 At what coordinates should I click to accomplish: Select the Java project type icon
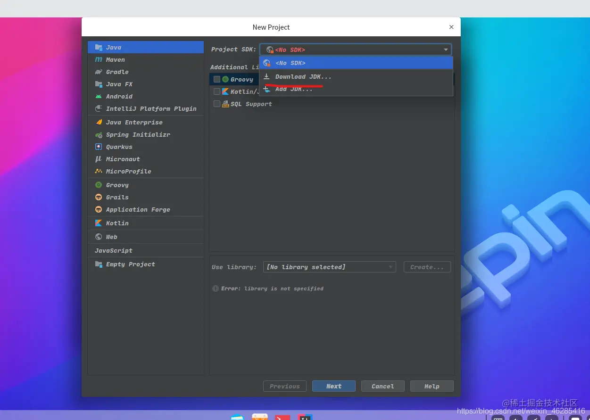pos(99,47)
